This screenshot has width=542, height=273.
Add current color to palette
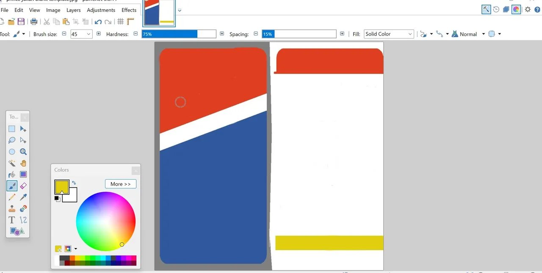pyautogui.click(x=58, y=249)
